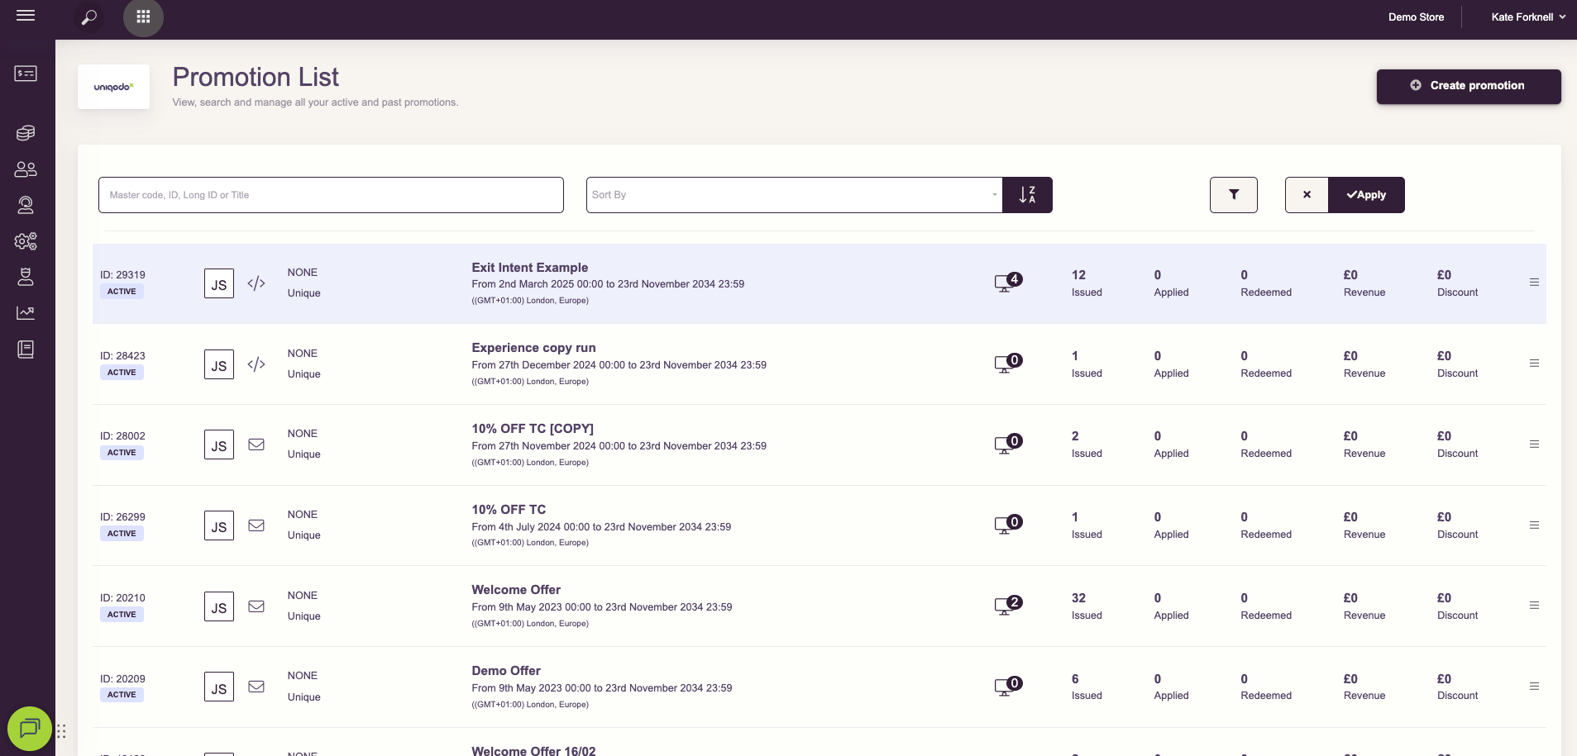Click the monitor icon for Experience copy run
Image resolution: width=1577 pixels, height=756 pixels.
pyautogui.click(x=1008, y=364)
